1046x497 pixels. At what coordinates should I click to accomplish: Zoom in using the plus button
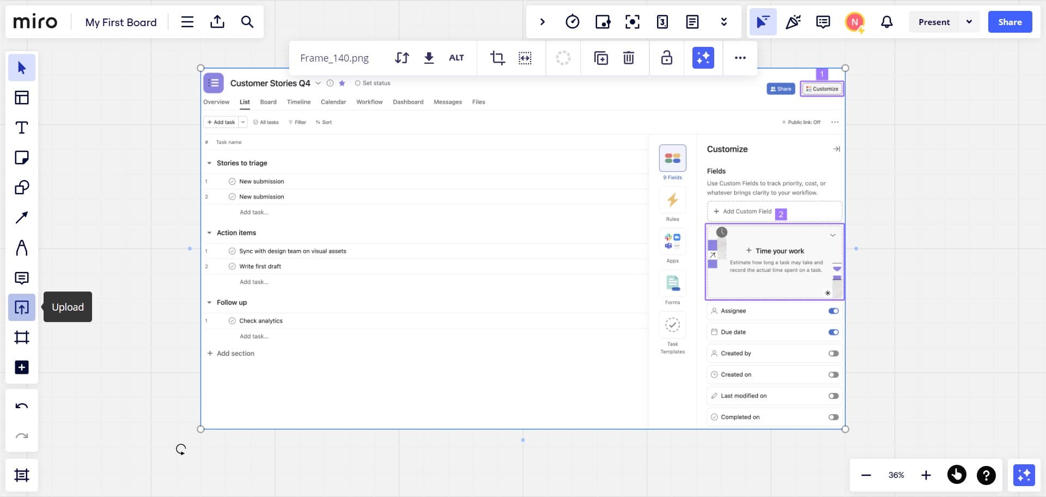coord(926,475)
